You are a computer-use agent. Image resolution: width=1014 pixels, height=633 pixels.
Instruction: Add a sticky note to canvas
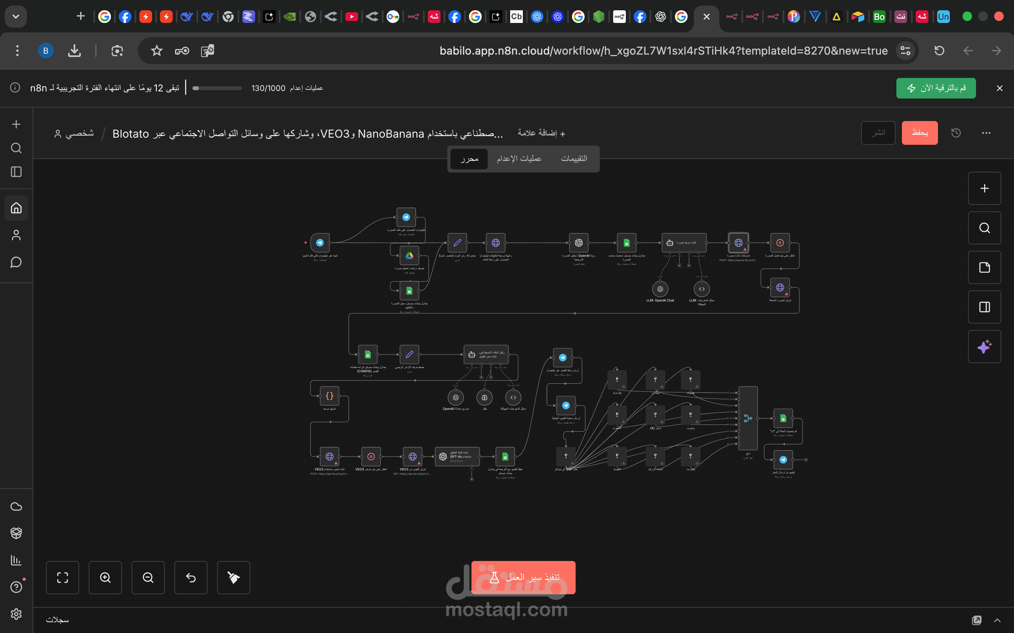pyautogui.click(x=984, y=267)
